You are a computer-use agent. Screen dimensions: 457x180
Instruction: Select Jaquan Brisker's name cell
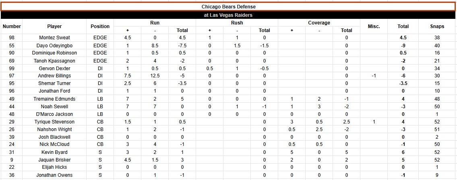54,160
